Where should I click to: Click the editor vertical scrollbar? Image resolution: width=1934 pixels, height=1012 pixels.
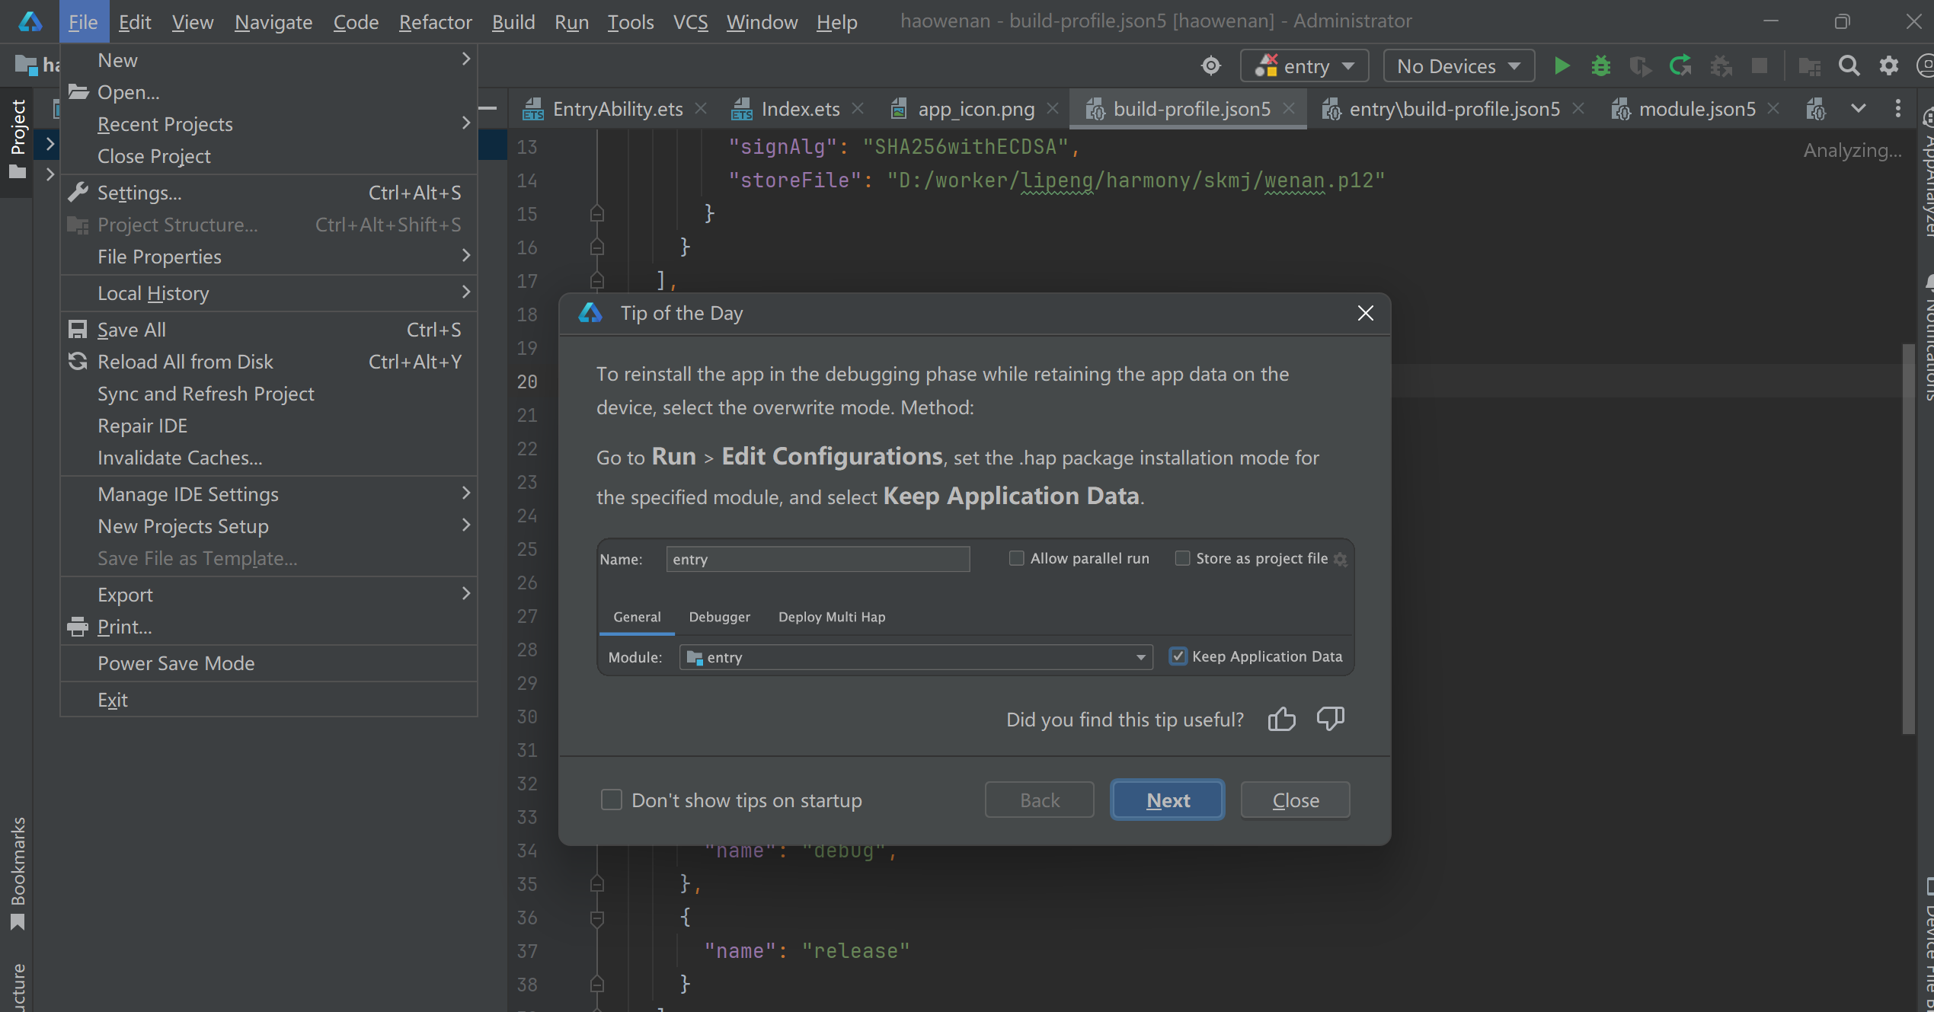[x=1908, y=538]
